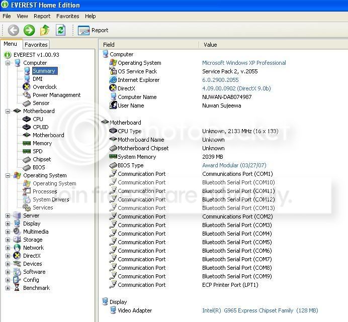Screen dimensions: 348x322
Task: Click the Memory module icon in tree
Action: click(27, 143)
